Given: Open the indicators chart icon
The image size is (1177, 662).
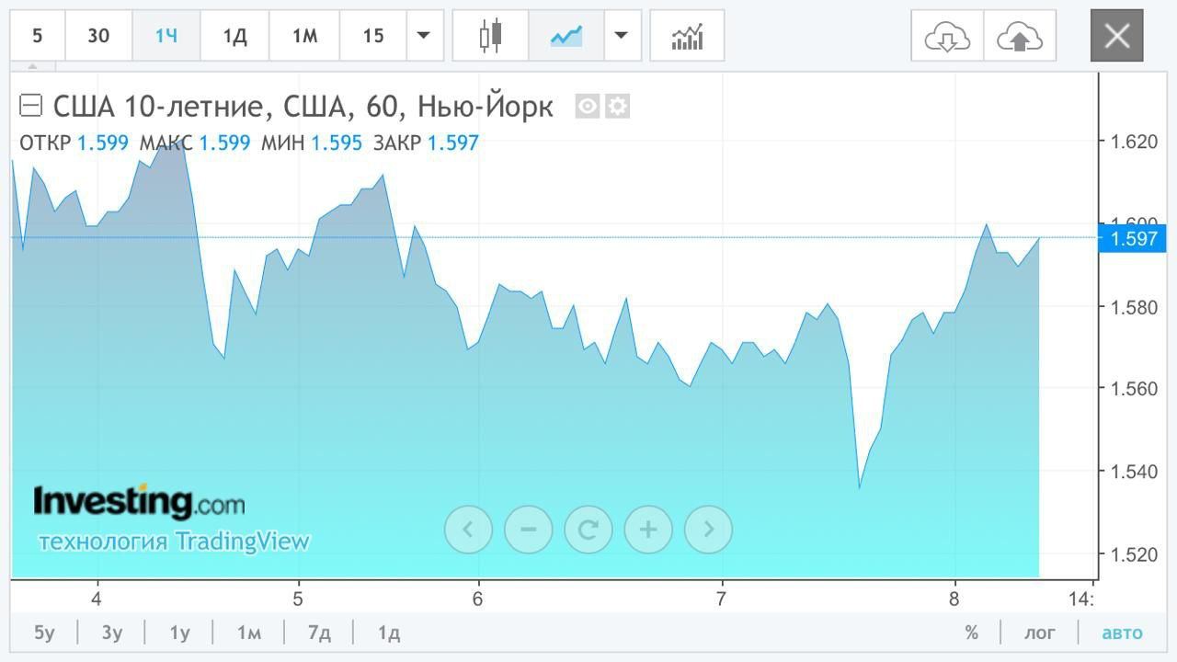Looking at the screenshot, I should 687,36.
